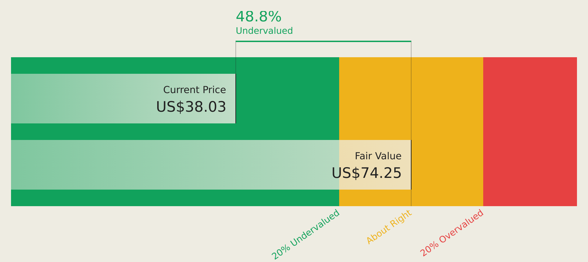Viewport: 588px width, 262px height.
Task: Click the current price end marker line
Action: 236,99
